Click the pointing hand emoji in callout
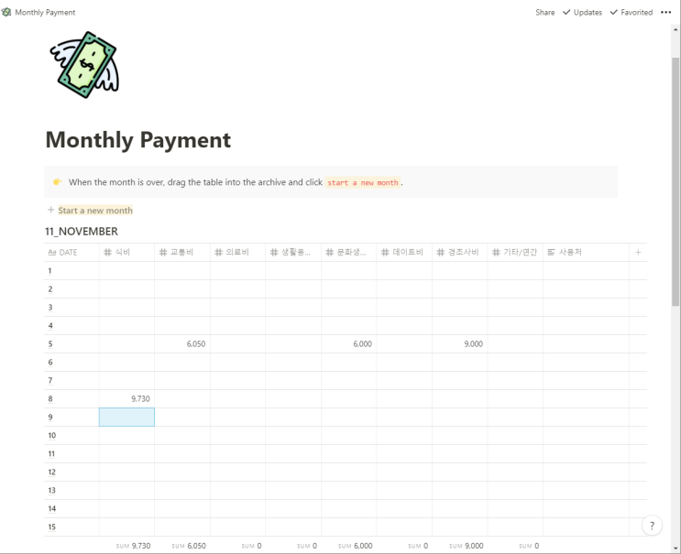Image resolution: width=681 pixels, height=554 pixels. [x=58, y=182]
